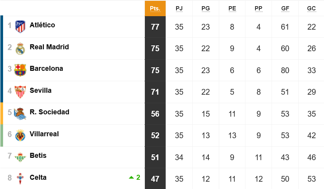Click the Real Sociedad club crest
This screenshot has width=324, height=189.
coord(20,114)
